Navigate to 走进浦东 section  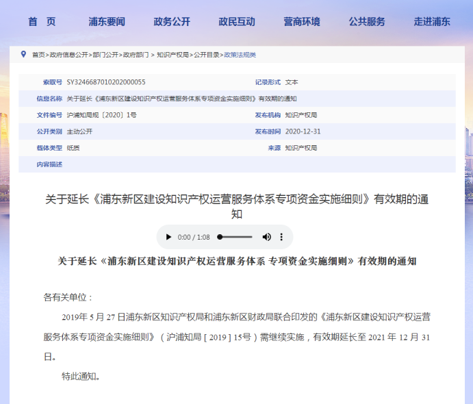click(x=432, y=21)
